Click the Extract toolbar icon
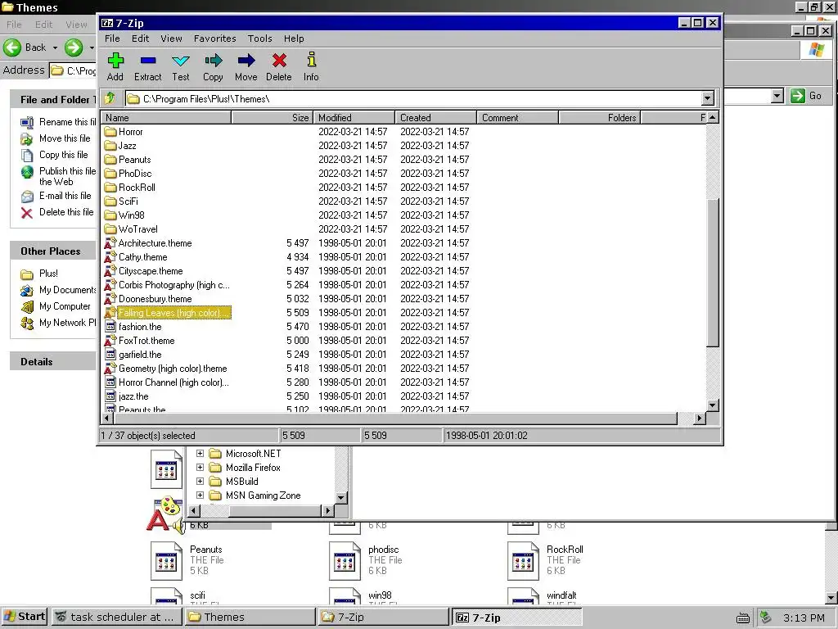 148,61
